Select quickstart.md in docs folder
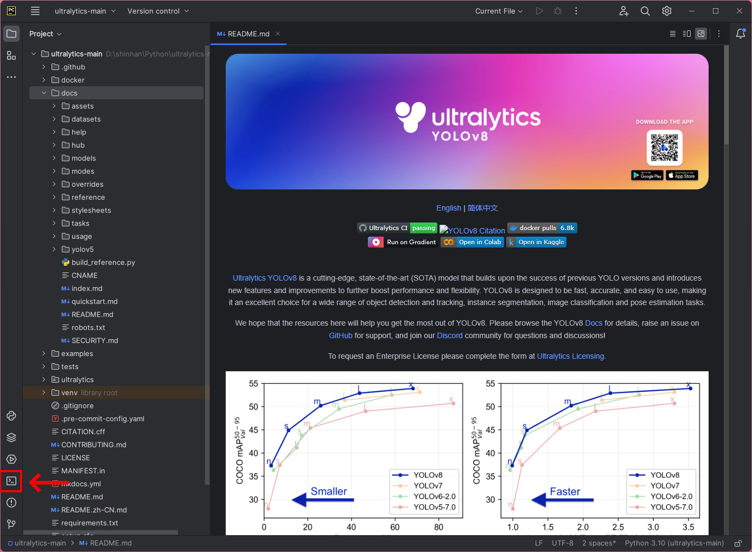Image resolution: width=752 pixels, height=552 pixels. click(94, 301)
